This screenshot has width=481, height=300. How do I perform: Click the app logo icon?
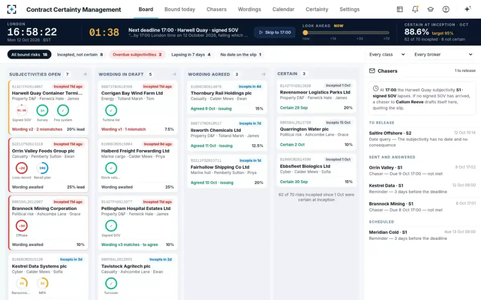[x=12, y=9]
